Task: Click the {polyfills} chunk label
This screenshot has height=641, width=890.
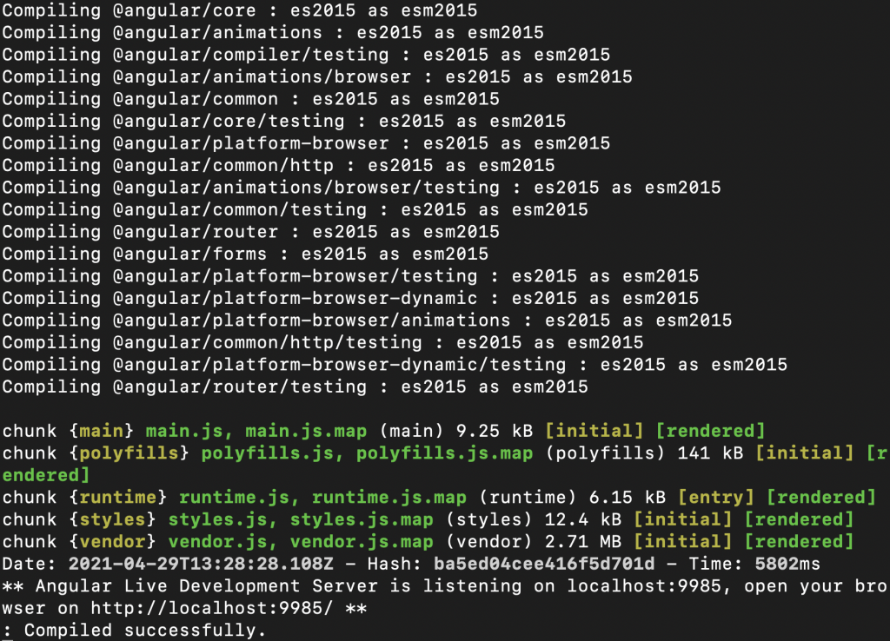Action: pos(129,453)
